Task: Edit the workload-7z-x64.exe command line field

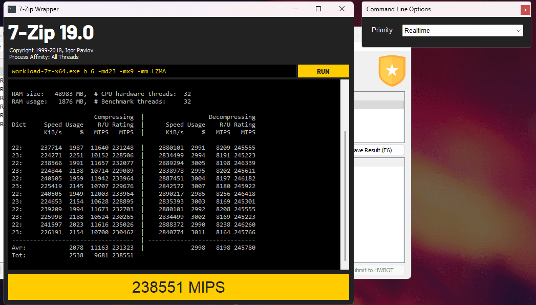Action: pos(152,71)
